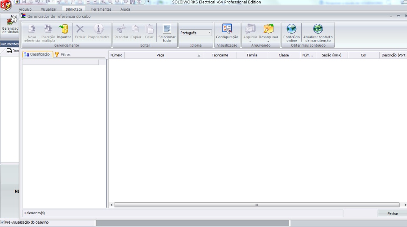
Task: Click the scrollbar right arrow
Action: click(x=405, y=205)
